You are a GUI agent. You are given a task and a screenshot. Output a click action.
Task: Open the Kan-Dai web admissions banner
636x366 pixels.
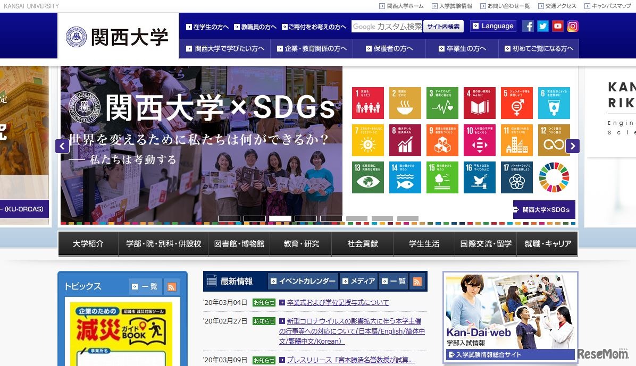click(x=511, y=317)
